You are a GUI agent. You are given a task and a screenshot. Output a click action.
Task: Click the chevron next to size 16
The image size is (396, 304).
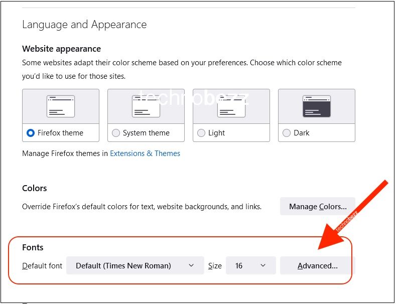point(263,265)
